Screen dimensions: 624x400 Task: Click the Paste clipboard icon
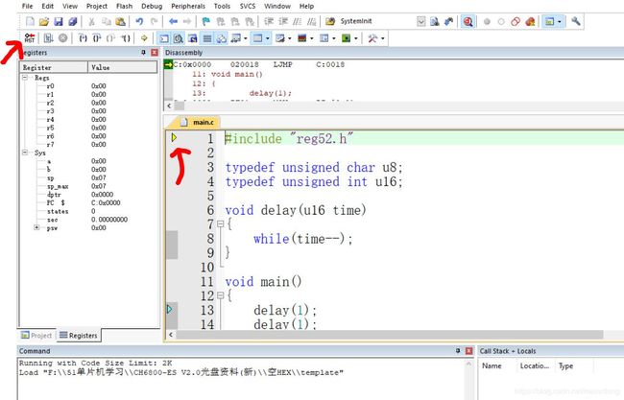(x=120, y=21)
